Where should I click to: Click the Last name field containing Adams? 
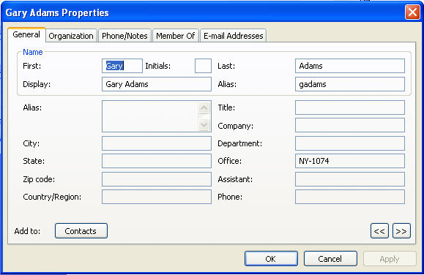tap(350, 66)
